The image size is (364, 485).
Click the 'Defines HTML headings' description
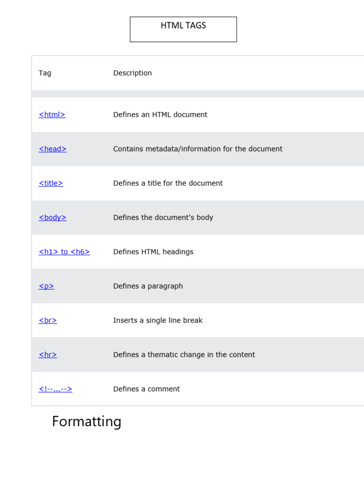(153, 252)
